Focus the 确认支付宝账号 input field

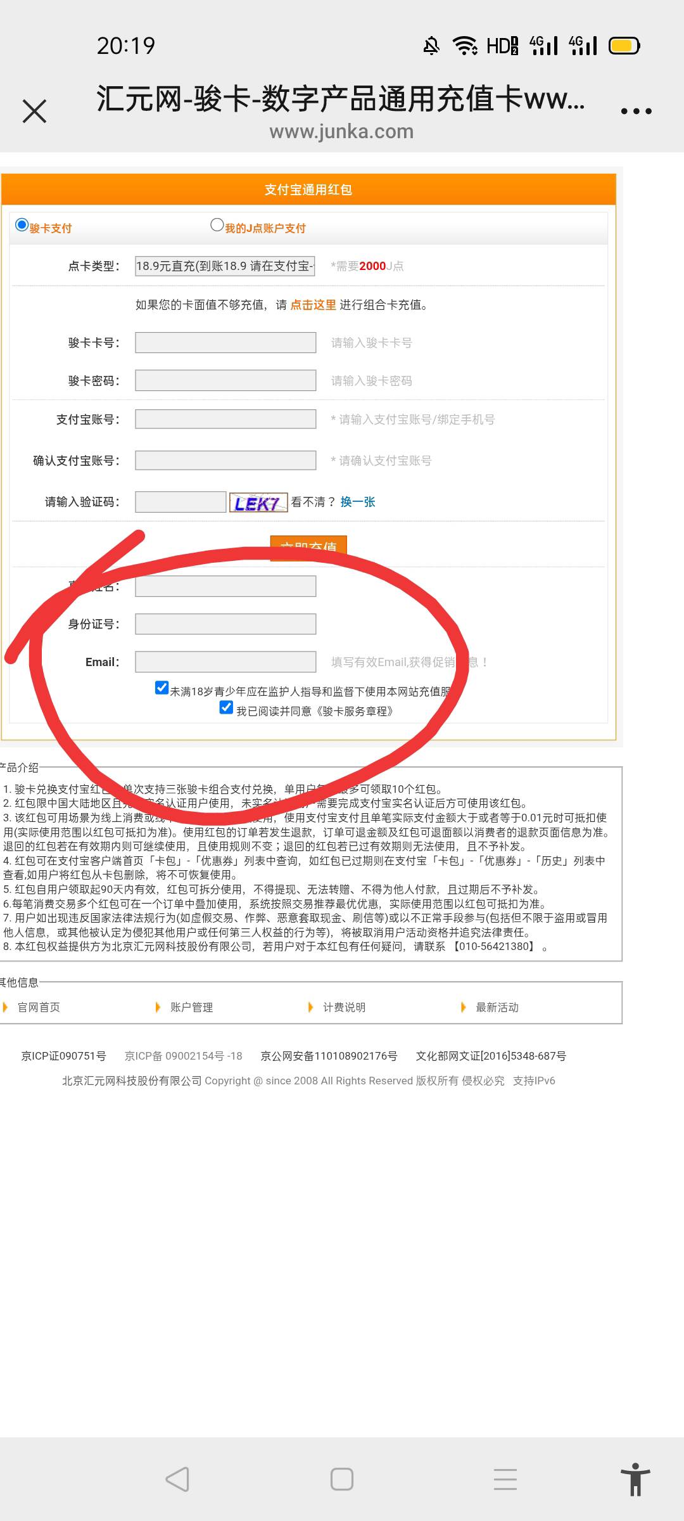point(225,460)
